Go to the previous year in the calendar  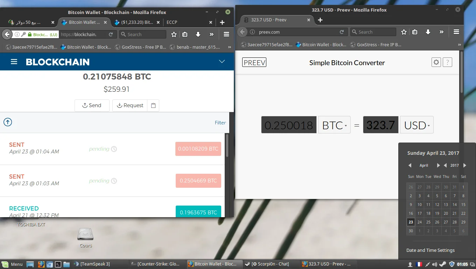click(x=445, y=165)
